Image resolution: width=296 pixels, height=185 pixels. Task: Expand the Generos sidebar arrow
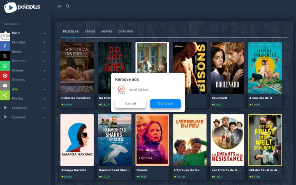pyautogui.click(x=44, y=80)
